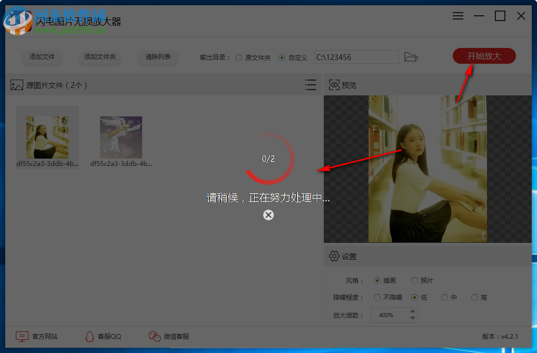
Task: Remove the girl thumbnail via its X
Action: 65,121
